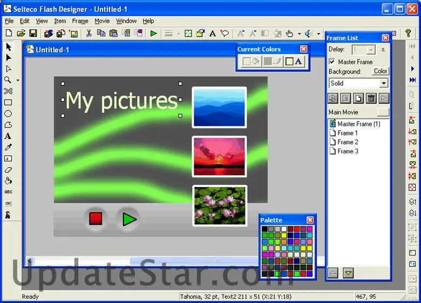Select Frame 1 in frame list
The image size is (421, 303).
344,133
